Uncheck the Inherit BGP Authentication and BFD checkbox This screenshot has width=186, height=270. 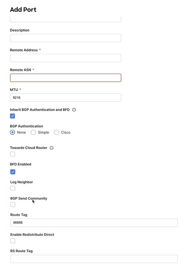coord(12,116)
